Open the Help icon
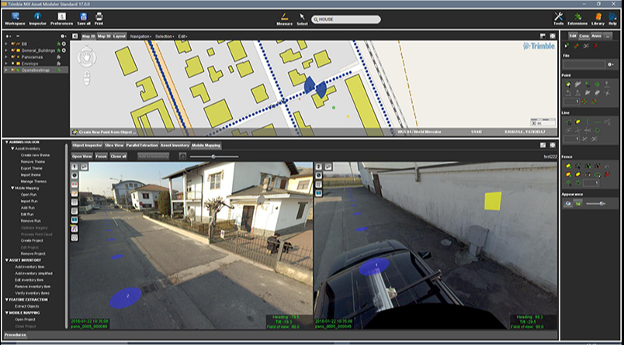The image size is (624, 345). [612, 19]
